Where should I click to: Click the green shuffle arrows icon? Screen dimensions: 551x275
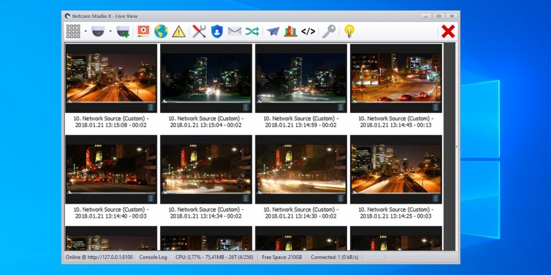[252, 32]
